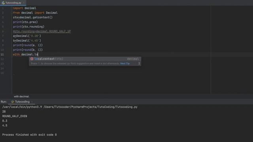Click the 'print(round(b, 1))' line
Viewport: 253px width, 142px height.
point(28,50)
